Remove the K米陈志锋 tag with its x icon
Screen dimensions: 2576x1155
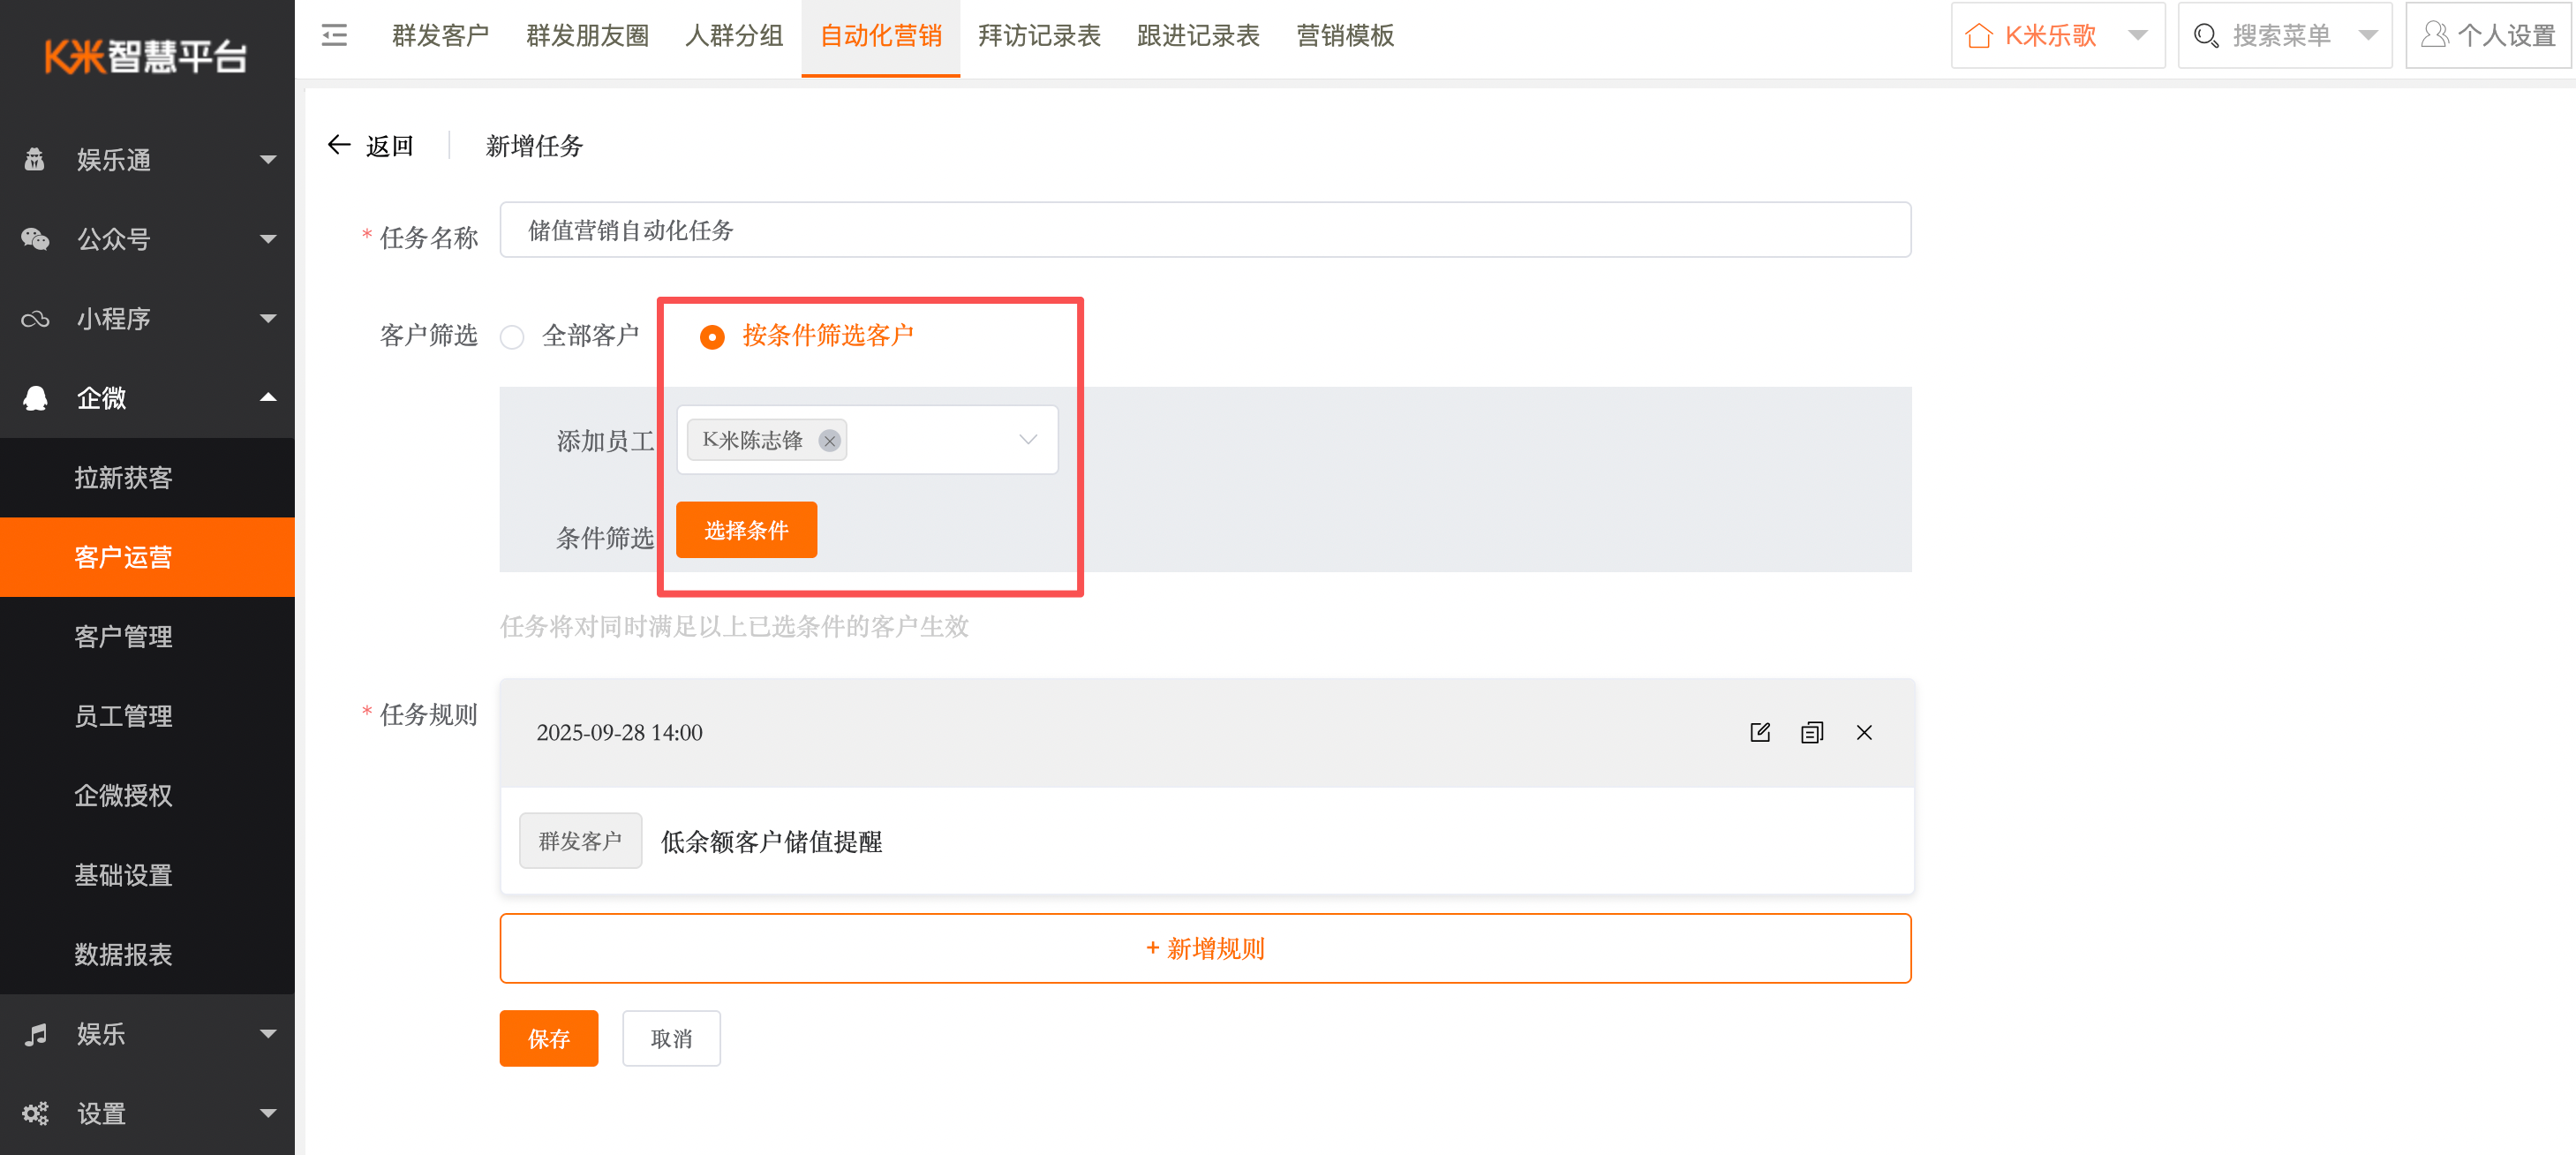(829, 440)
